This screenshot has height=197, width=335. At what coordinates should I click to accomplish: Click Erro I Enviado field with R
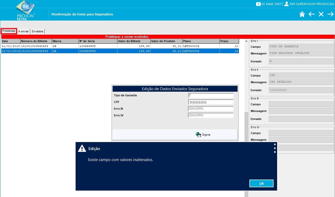tap(301, 61)
